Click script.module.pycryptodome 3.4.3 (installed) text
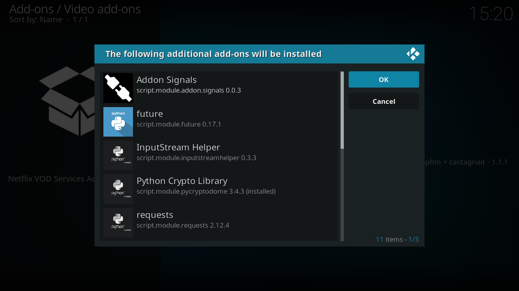 [206, 191]
